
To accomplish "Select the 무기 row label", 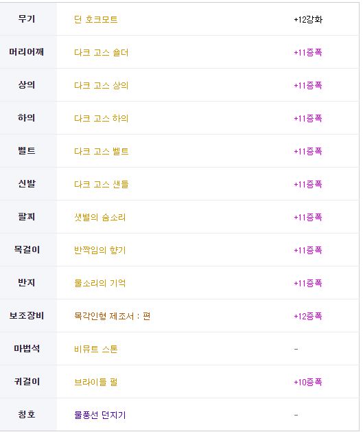I will (x=27, y=19).
